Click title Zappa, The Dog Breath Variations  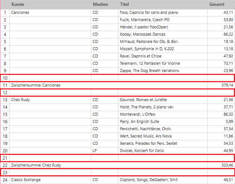(149, 71)
